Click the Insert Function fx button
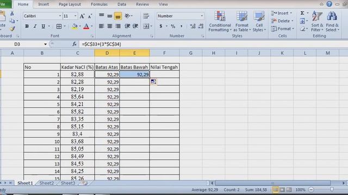 point(74,44)
